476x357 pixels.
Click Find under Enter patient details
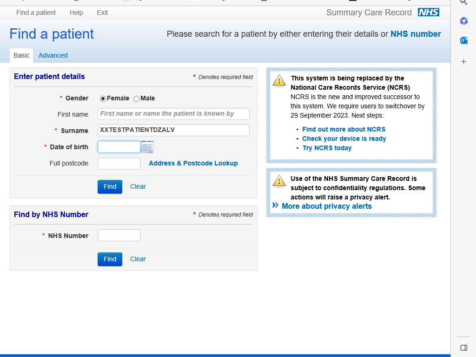(110, 187)
